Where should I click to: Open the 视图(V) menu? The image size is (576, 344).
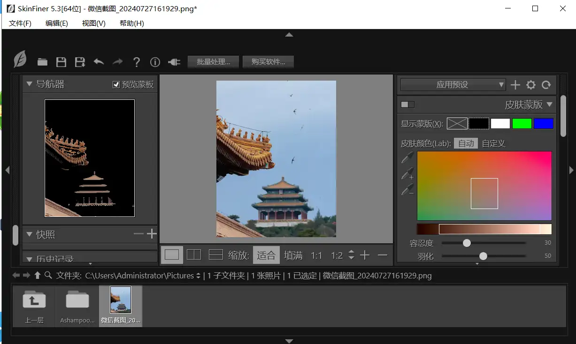93,23
